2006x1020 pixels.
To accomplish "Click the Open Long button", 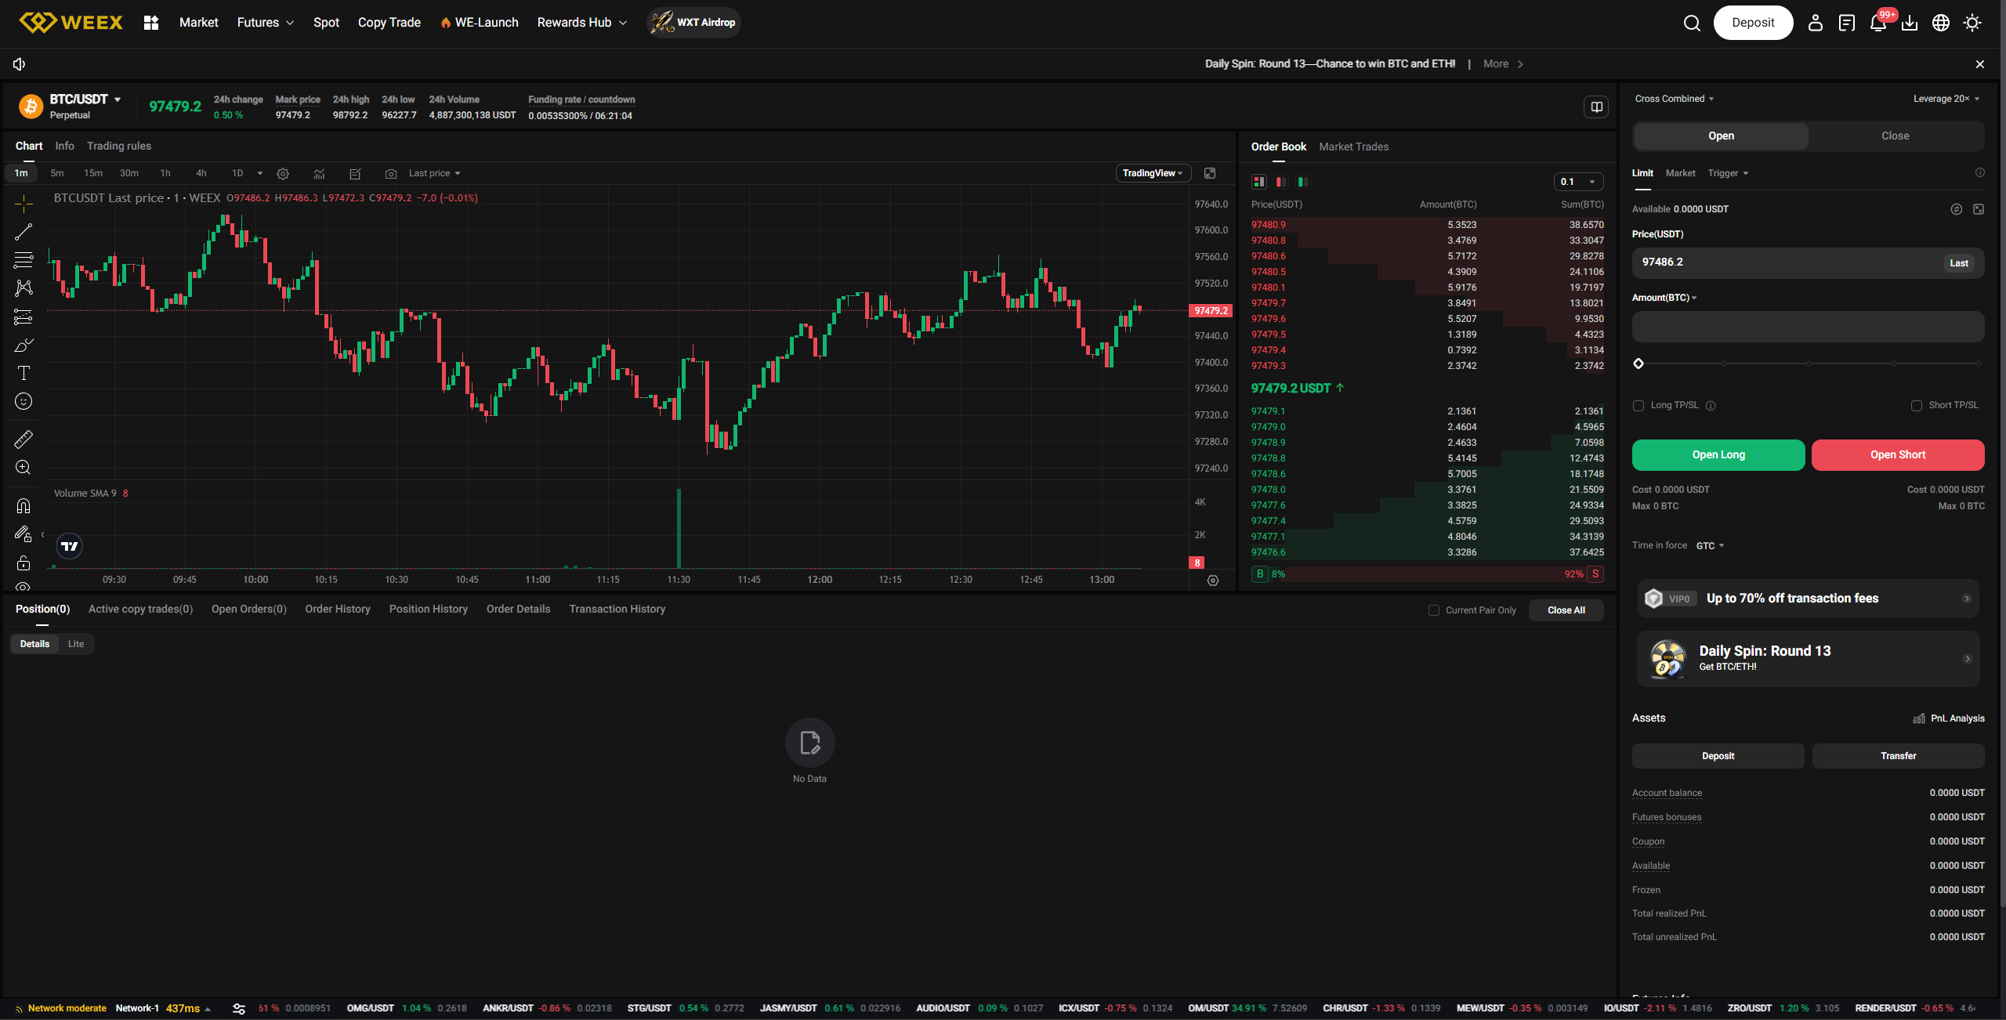I will pos(1718,455).
